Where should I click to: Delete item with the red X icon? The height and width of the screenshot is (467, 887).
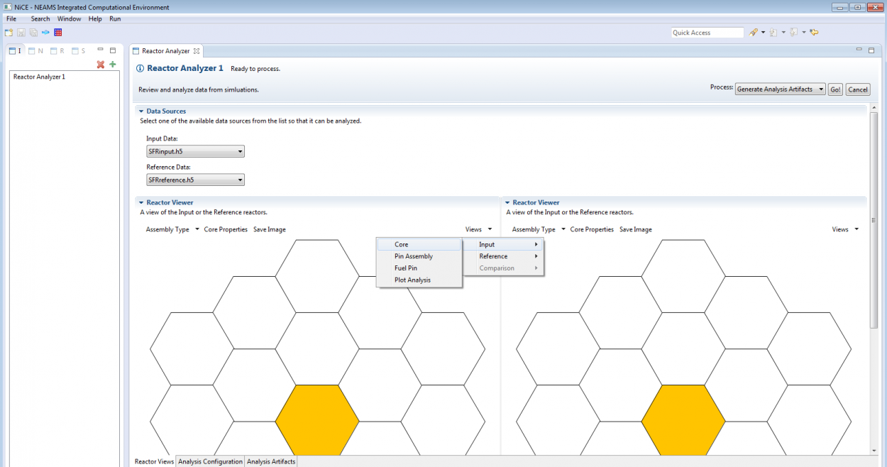(x=101, y=65)
